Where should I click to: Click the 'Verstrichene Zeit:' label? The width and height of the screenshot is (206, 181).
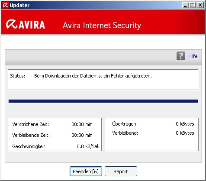coord(31,124)
